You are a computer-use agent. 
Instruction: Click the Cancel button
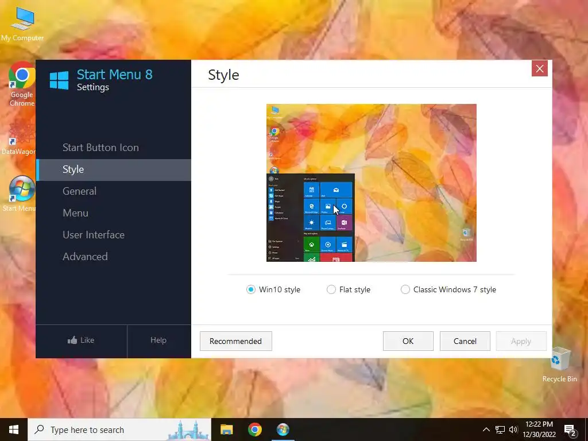coord(465,341)
